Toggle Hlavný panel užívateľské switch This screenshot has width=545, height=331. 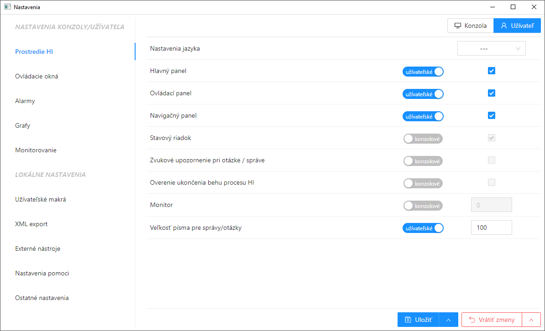pyautogui.click(x=423, y=72)
